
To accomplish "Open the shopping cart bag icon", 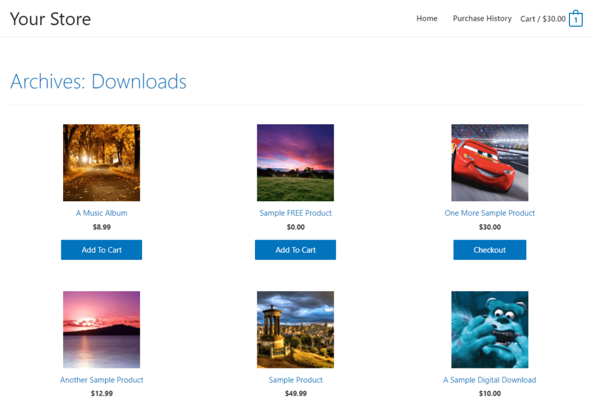I will (x=575, y=19).
